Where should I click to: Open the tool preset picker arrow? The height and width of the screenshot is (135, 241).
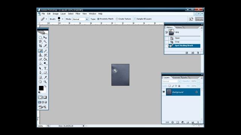(46, 19)
